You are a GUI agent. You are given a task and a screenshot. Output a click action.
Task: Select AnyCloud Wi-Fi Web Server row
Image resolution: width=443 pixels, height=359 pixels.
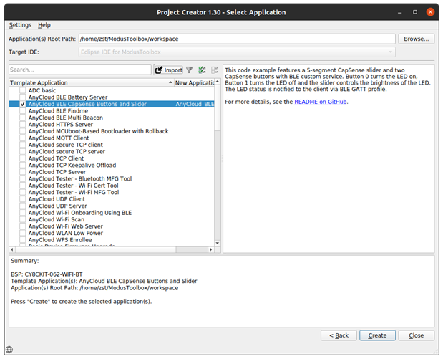pyautogui.click(x=112, y=226)
